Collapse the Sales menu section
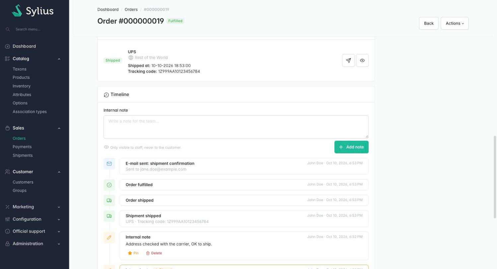This screenshot has width=497, height=269. [x=59, y=128]
